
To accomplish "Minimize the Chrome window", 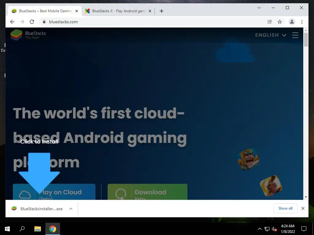I will [273, 8].
